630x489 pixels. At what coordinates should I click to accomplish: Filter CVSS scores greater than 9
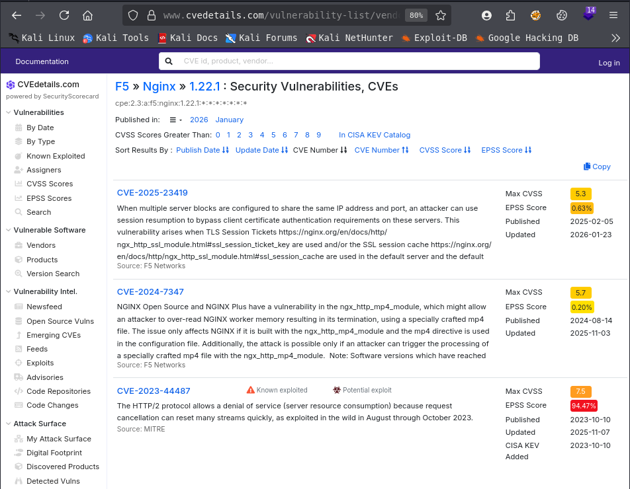coord(318,135)
